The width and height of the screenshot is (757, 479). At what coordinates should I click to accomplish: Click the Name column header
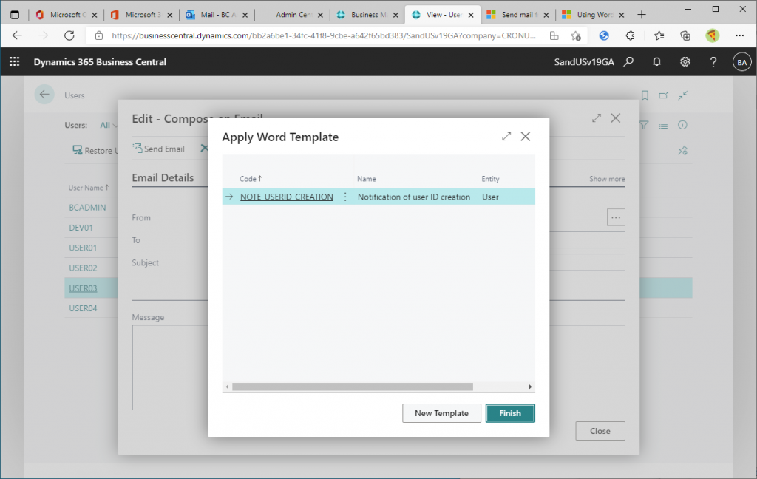(x=367, y=179)
